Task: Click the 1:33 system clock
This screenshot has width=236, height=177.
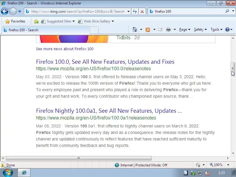Action: tap(222, 173)
